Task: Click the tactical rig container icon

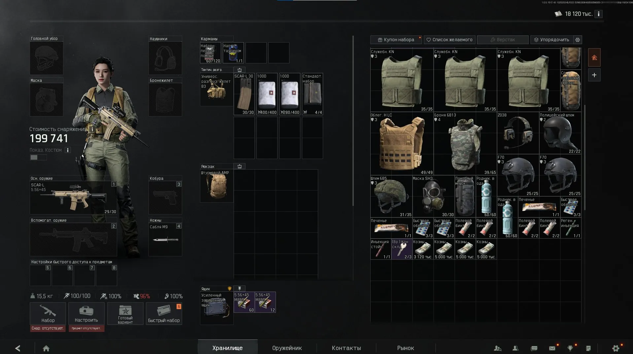Action: point(240,70)
